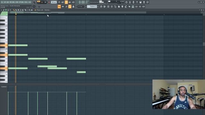Open the undo history icon

[126, 2]
